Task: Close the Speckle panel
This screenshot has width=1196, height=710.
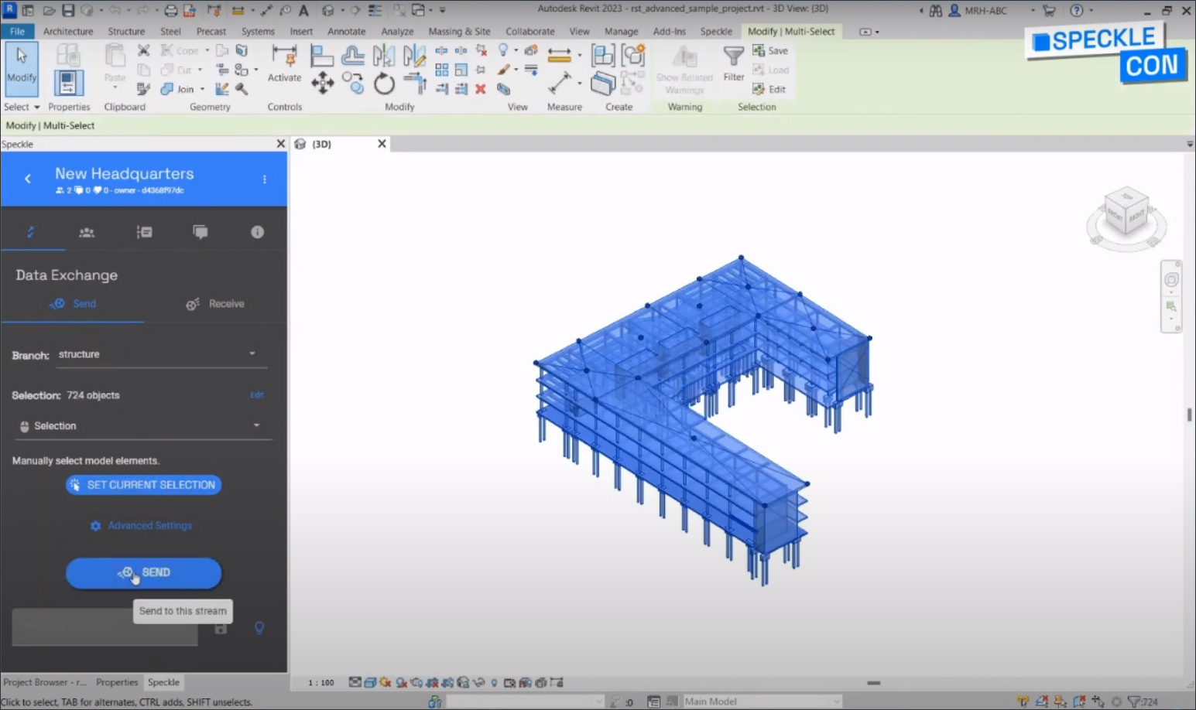Action: point(281,144)
